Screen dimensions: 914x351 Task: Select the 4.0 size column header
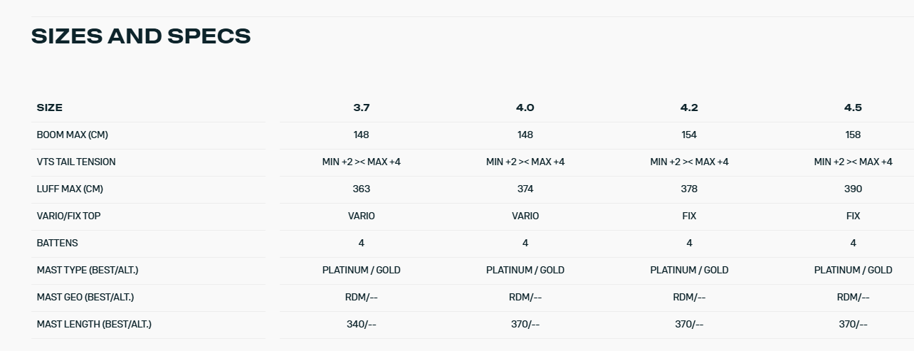tap(525, 108)
